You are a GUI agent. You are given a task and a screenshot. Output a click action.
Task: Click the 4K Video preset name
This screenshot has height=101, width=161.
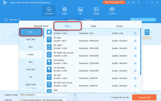pos(57,38)
